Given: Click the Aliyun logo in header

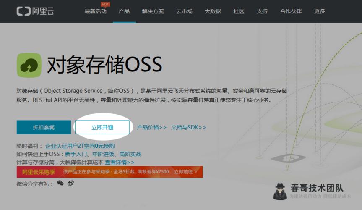Looking at the screenshot, I should pyautogui.click(x=35, y=11).
